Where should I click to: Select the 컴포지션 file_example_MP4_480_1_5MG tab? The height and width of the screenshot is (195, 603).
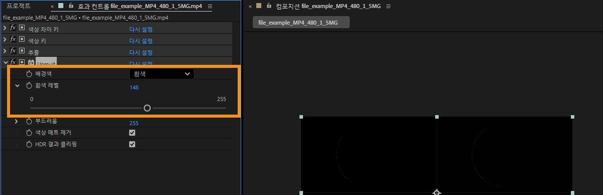click(329, 6)
